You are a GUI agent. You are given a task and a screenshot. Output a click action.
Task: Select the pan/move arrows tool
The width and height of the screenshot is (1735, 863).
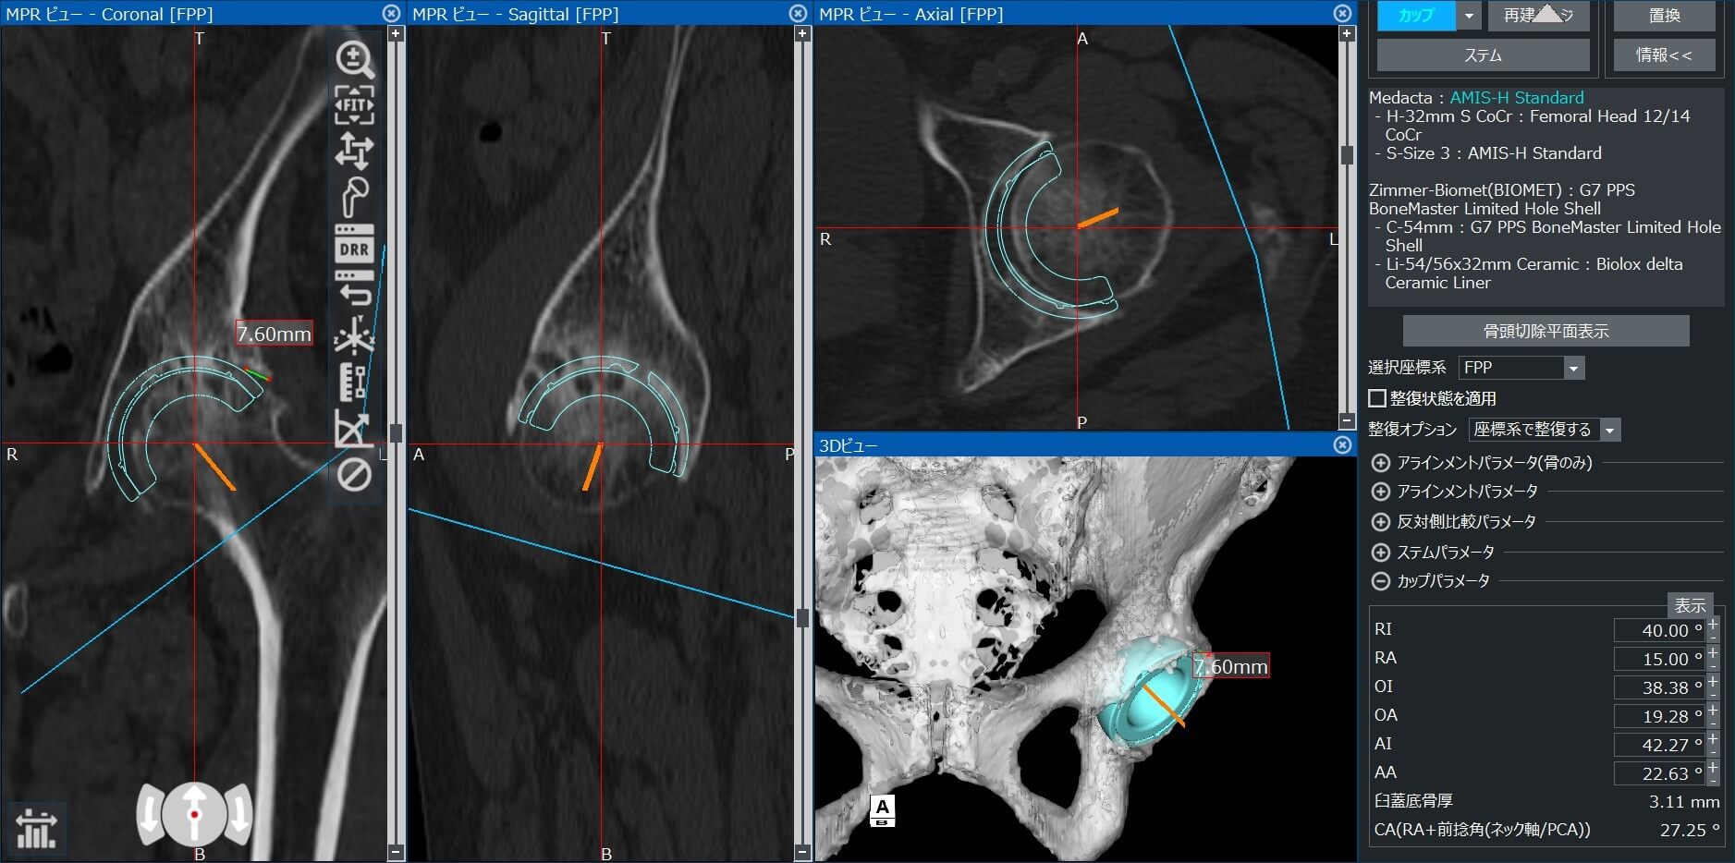coord(355,150)
